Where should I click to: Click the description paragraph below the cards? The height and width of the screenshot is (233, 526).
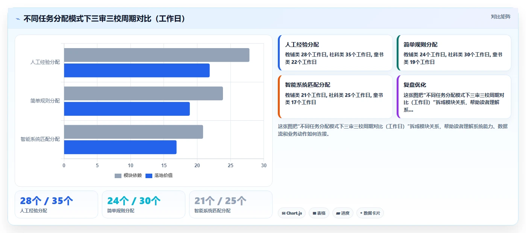[393, 130]
